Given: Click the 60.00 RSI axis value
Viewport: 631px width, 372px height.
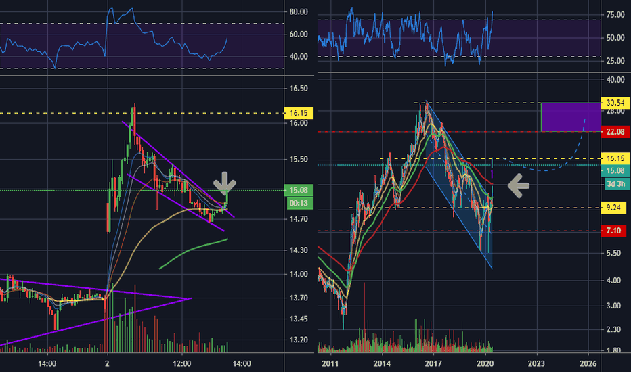Looking at the screenshot, I should click(x=299, y=34).
